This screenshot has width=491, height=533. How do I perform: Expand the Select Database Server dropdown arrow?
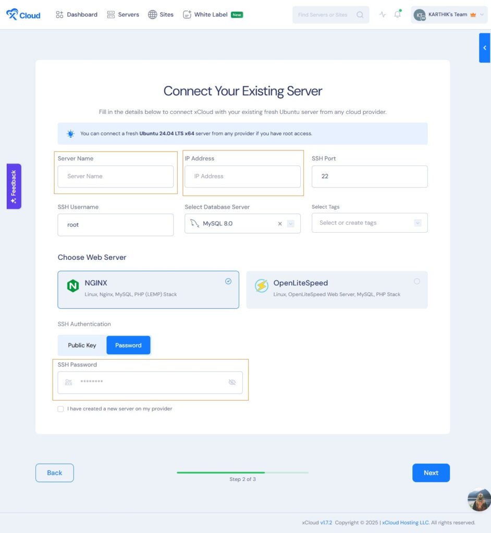(x=290, y=224)
